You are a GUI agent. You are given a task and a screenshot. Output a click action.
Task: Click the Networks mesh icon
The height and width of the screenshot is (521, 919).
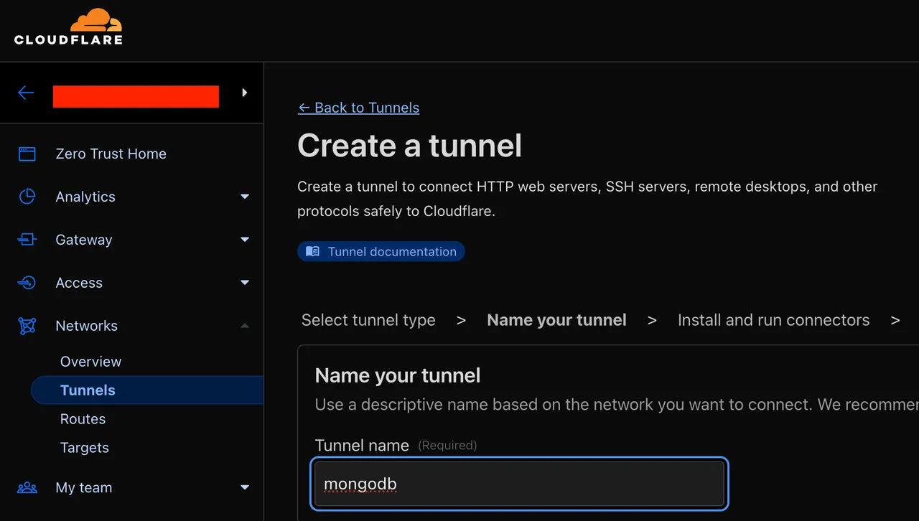coord(27,326)
